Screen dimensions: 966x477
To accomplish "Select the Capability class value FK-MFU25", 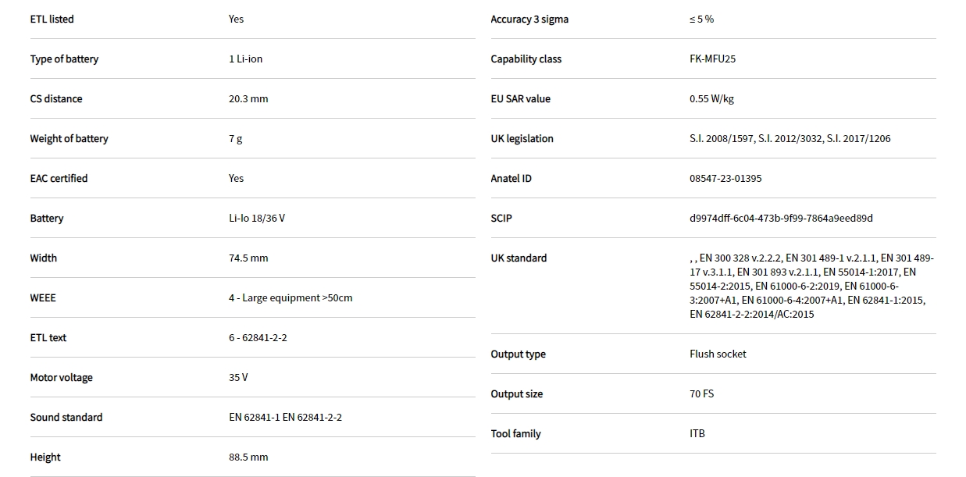I will 712,59.
